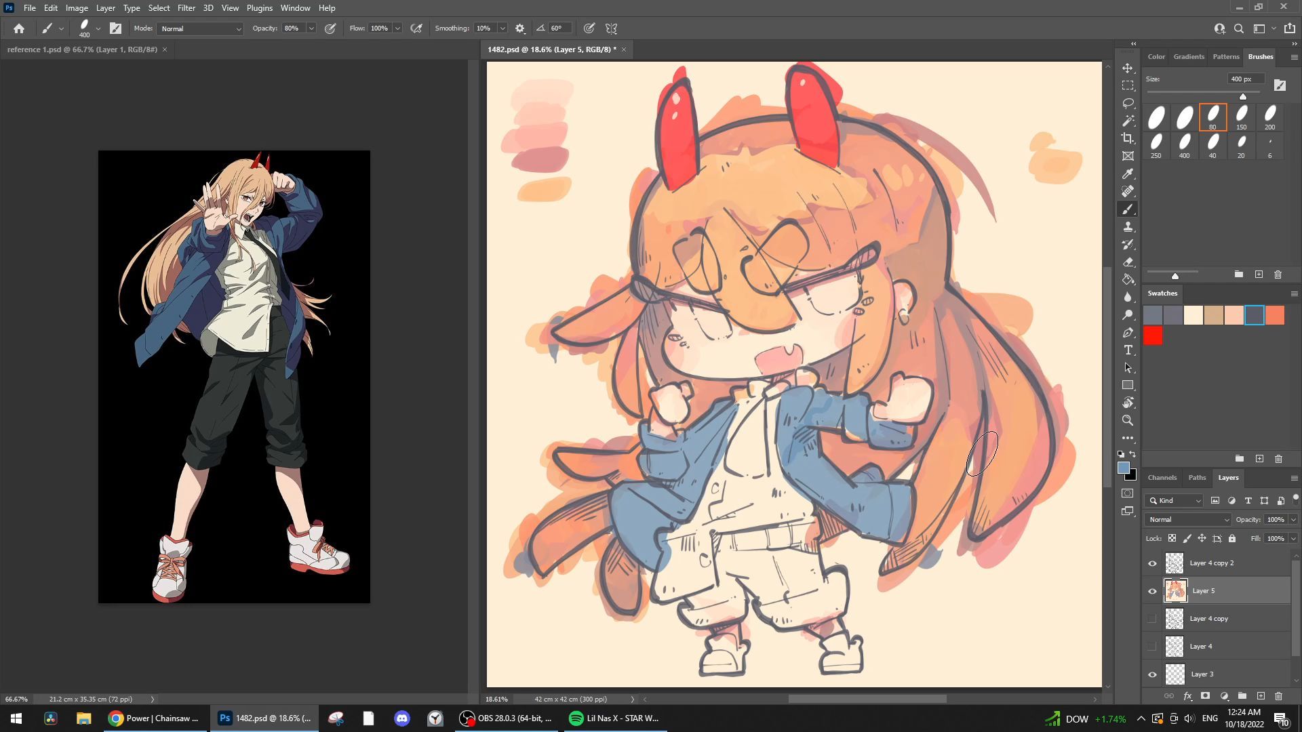Open the layer blend mode dropdown
Screen dimensions: 1302x732
coord(1187,520)
